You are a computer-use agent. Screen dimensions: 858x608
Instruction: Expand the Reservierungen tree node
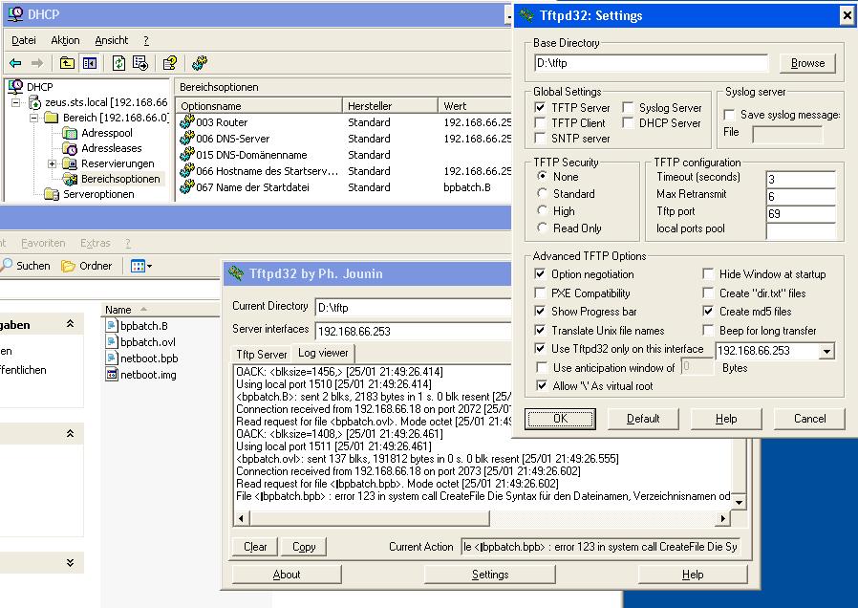click(52, 163)
